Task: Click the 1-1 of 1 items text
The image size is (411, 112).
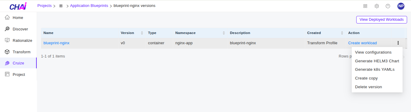Action: [x=53, y=56]
